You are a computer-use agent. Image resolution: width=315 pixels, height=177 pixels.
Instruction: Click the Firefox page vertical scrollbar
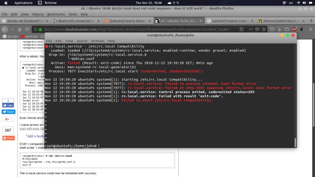(x=313, y=104)
